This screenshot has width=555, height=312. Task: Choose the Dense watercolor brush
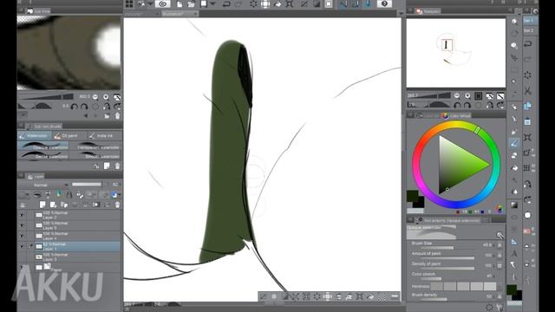[x=43, y=155]
